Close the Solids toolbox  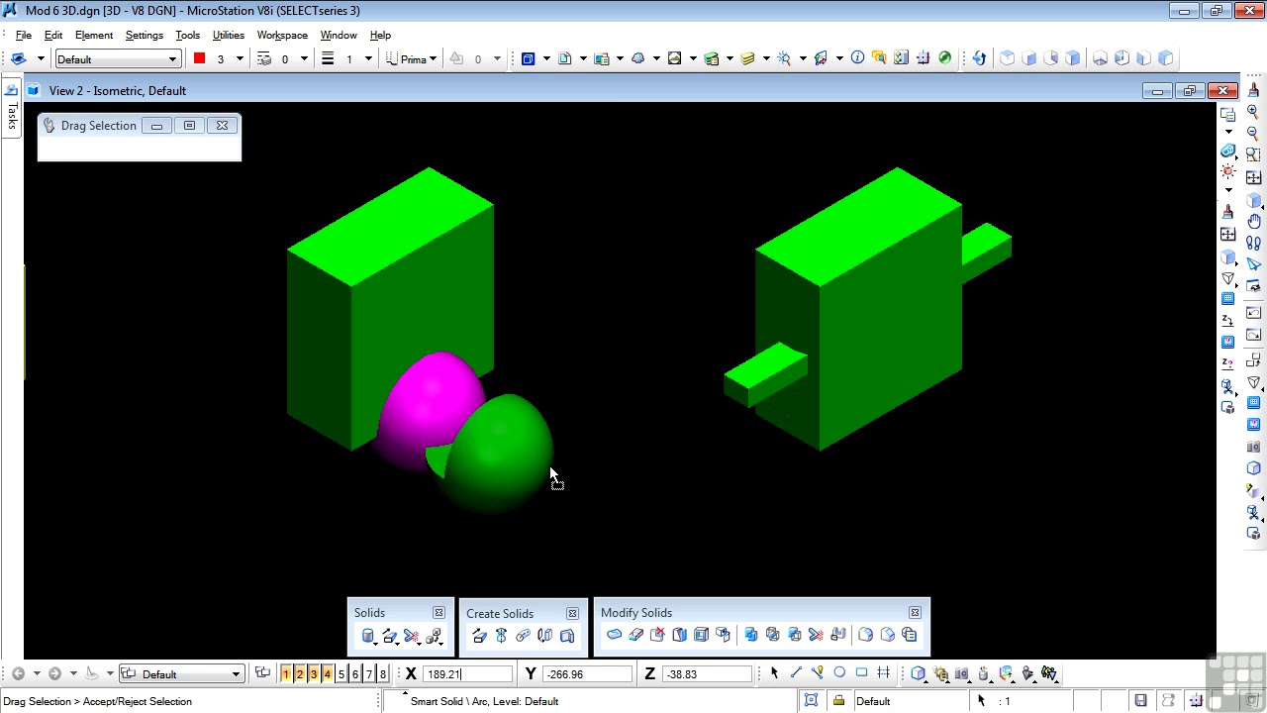click(439, 613)
